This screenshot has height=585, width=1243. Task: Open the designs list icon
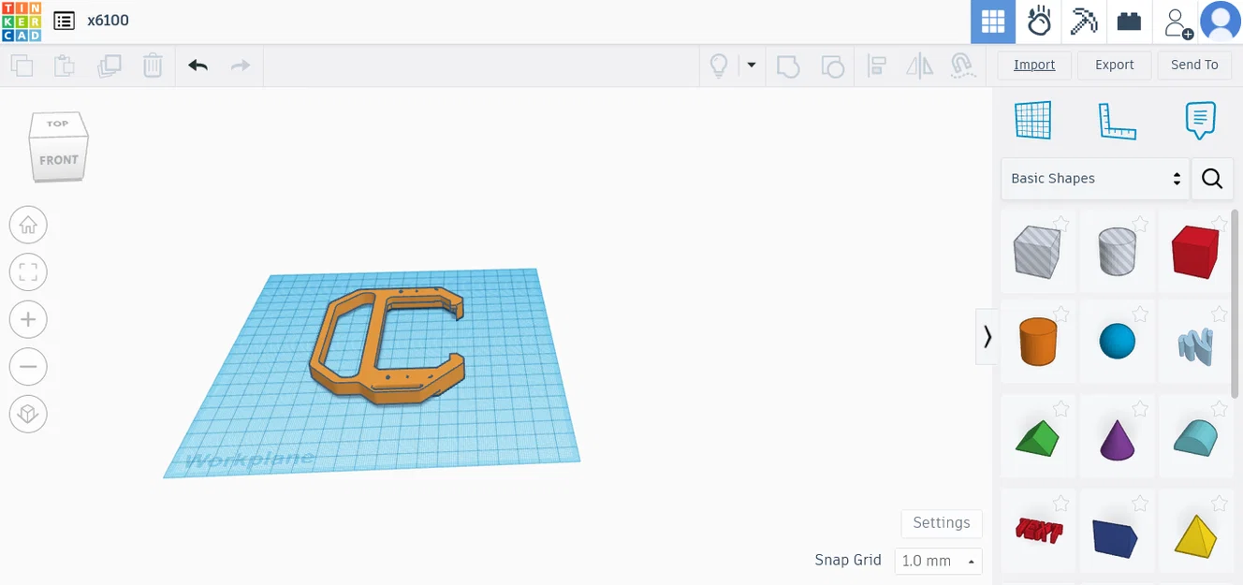64,21
